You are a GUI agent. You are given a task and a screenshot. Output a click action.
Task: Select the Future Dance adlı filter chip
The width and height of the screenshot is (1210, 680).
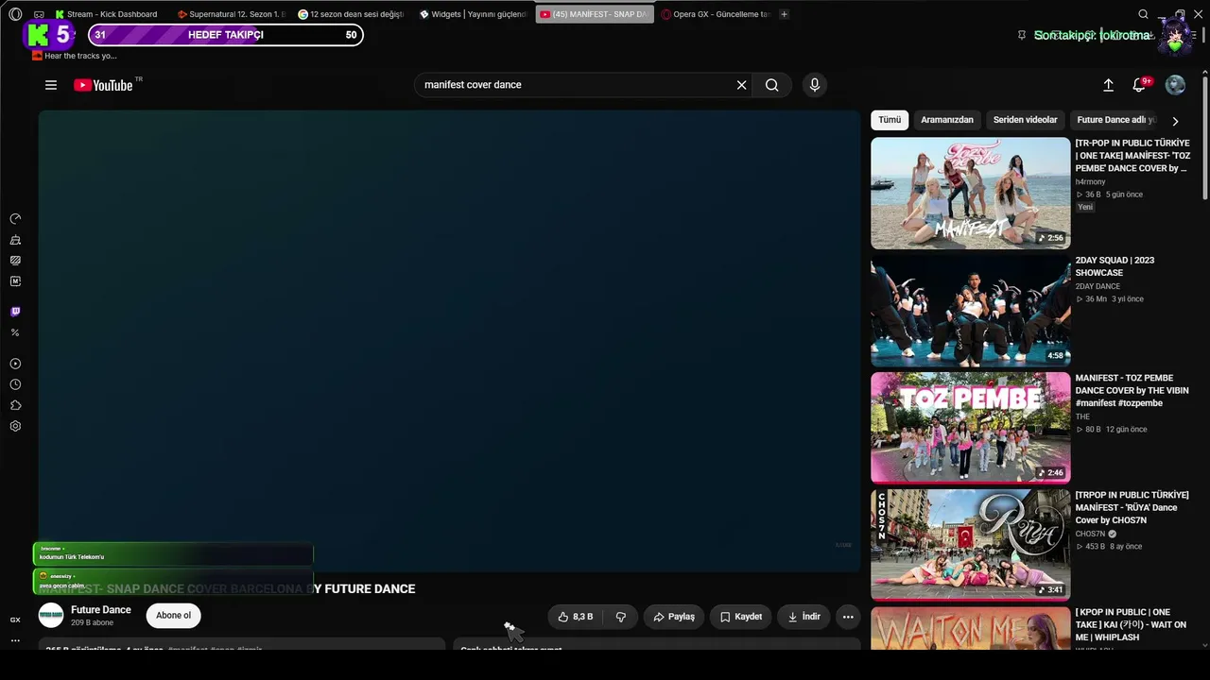[x=1115, y=120]
